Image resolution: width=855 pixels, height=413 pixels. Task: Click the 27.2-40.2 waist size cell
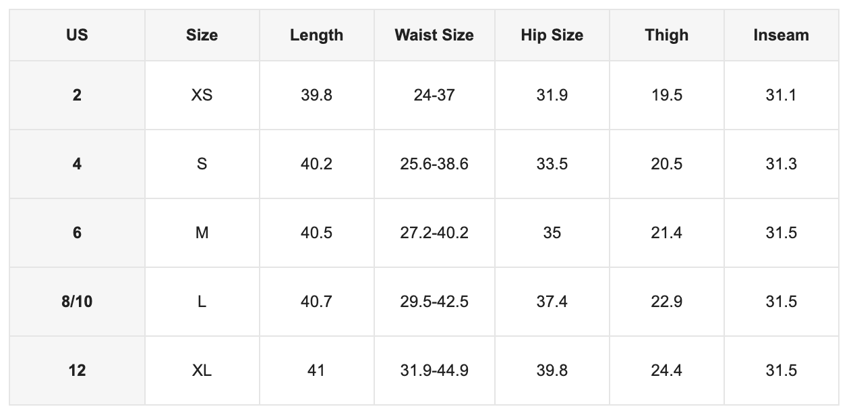click(434, 233)
